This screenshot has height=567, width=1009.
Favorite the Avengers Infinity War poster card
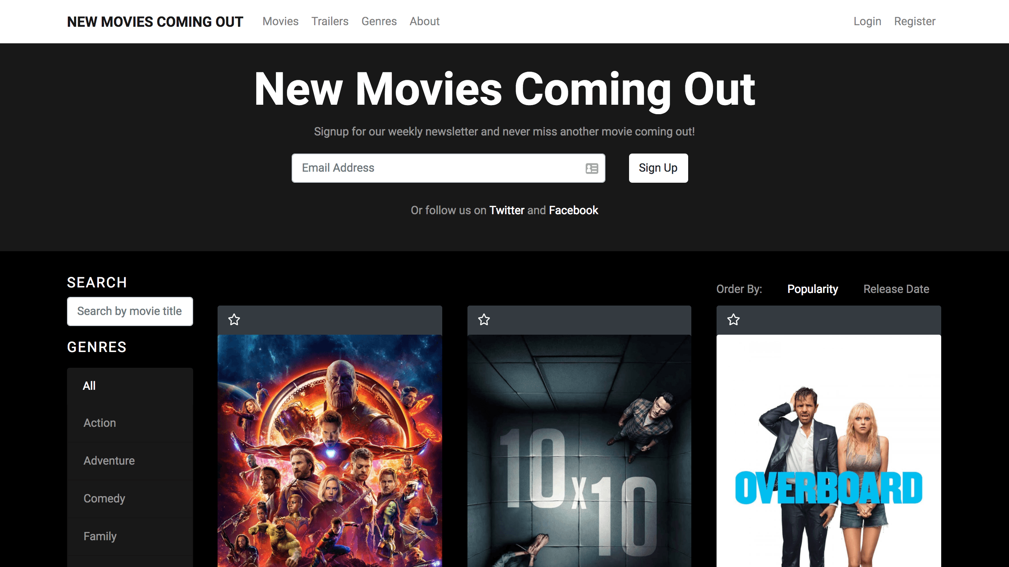234,319
